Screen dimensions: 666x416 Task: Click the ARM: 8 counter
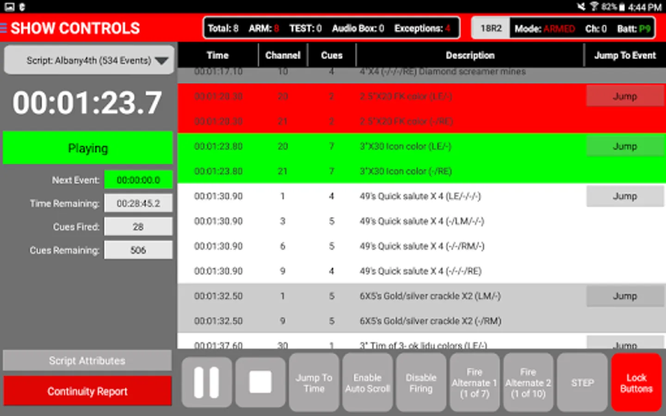point(264,28)
